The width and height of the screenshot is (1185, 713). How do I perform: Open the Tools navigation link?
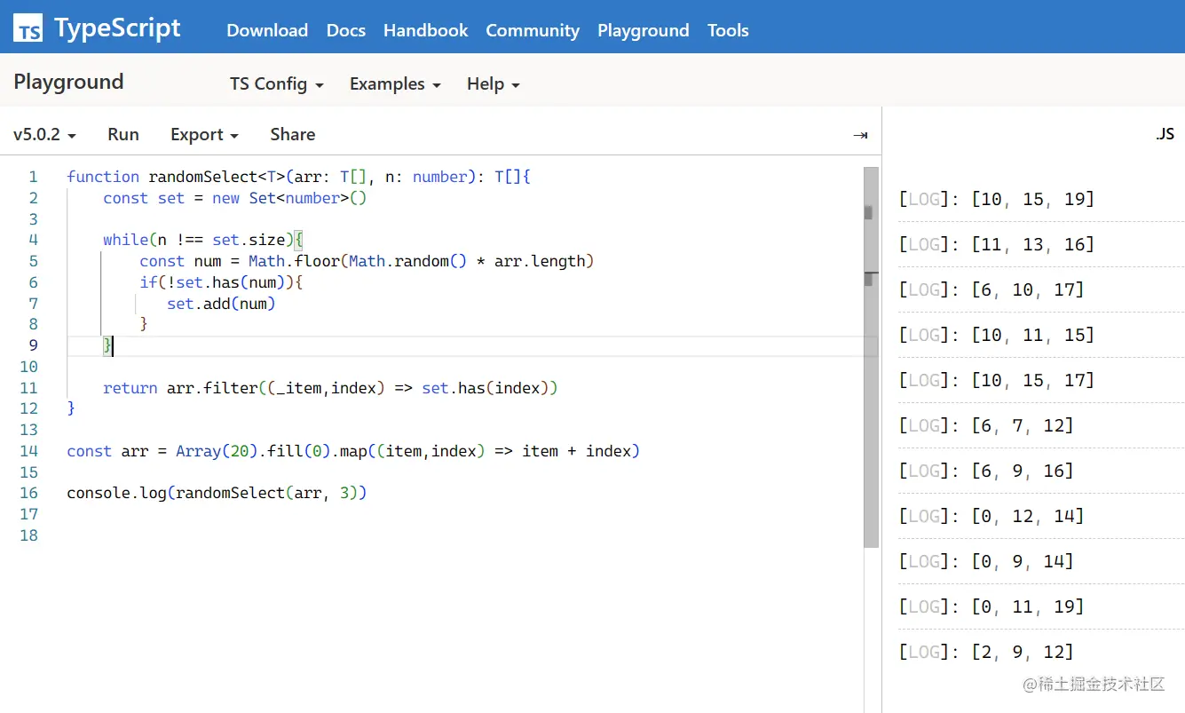[728, 30]
